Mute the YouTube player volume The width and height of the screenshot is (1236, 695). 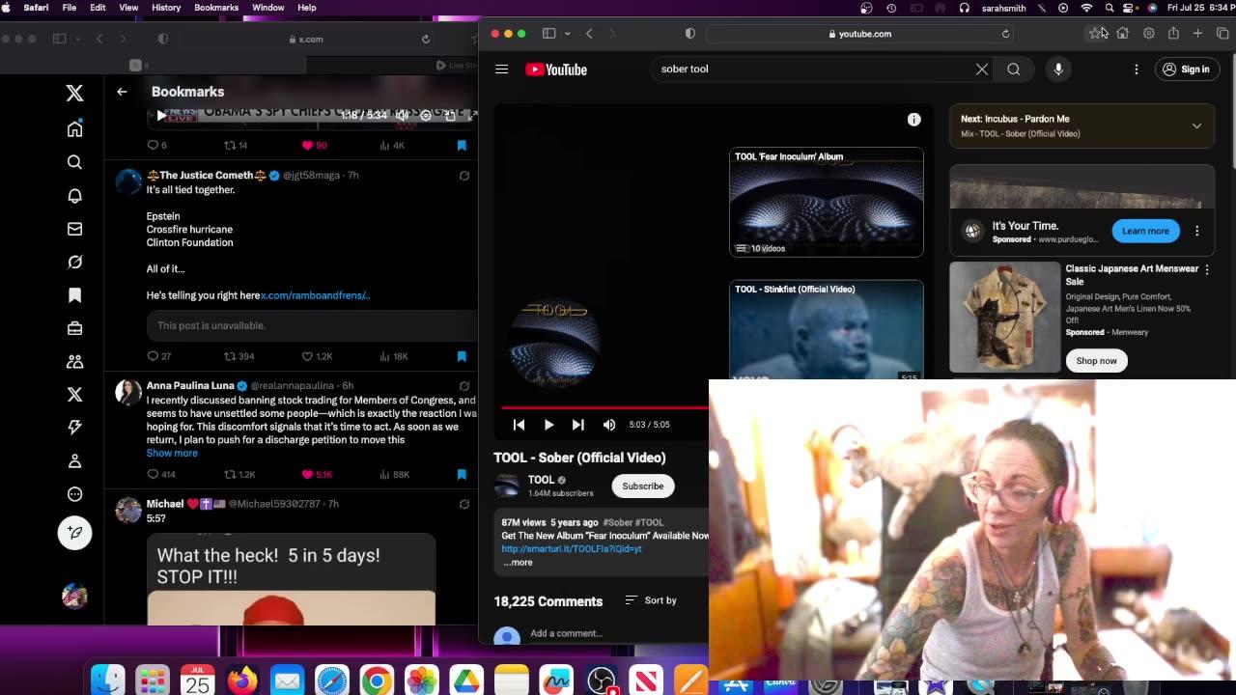[x=609, y=425]
